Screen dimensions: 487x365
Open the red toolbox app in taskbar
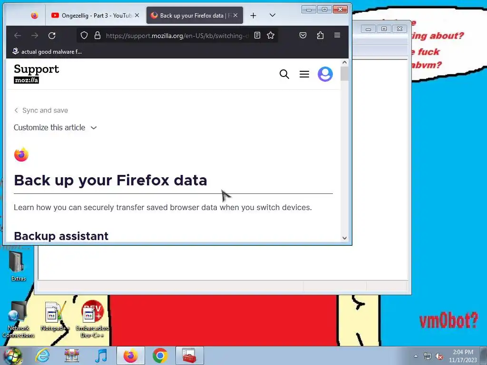point(189,355)
